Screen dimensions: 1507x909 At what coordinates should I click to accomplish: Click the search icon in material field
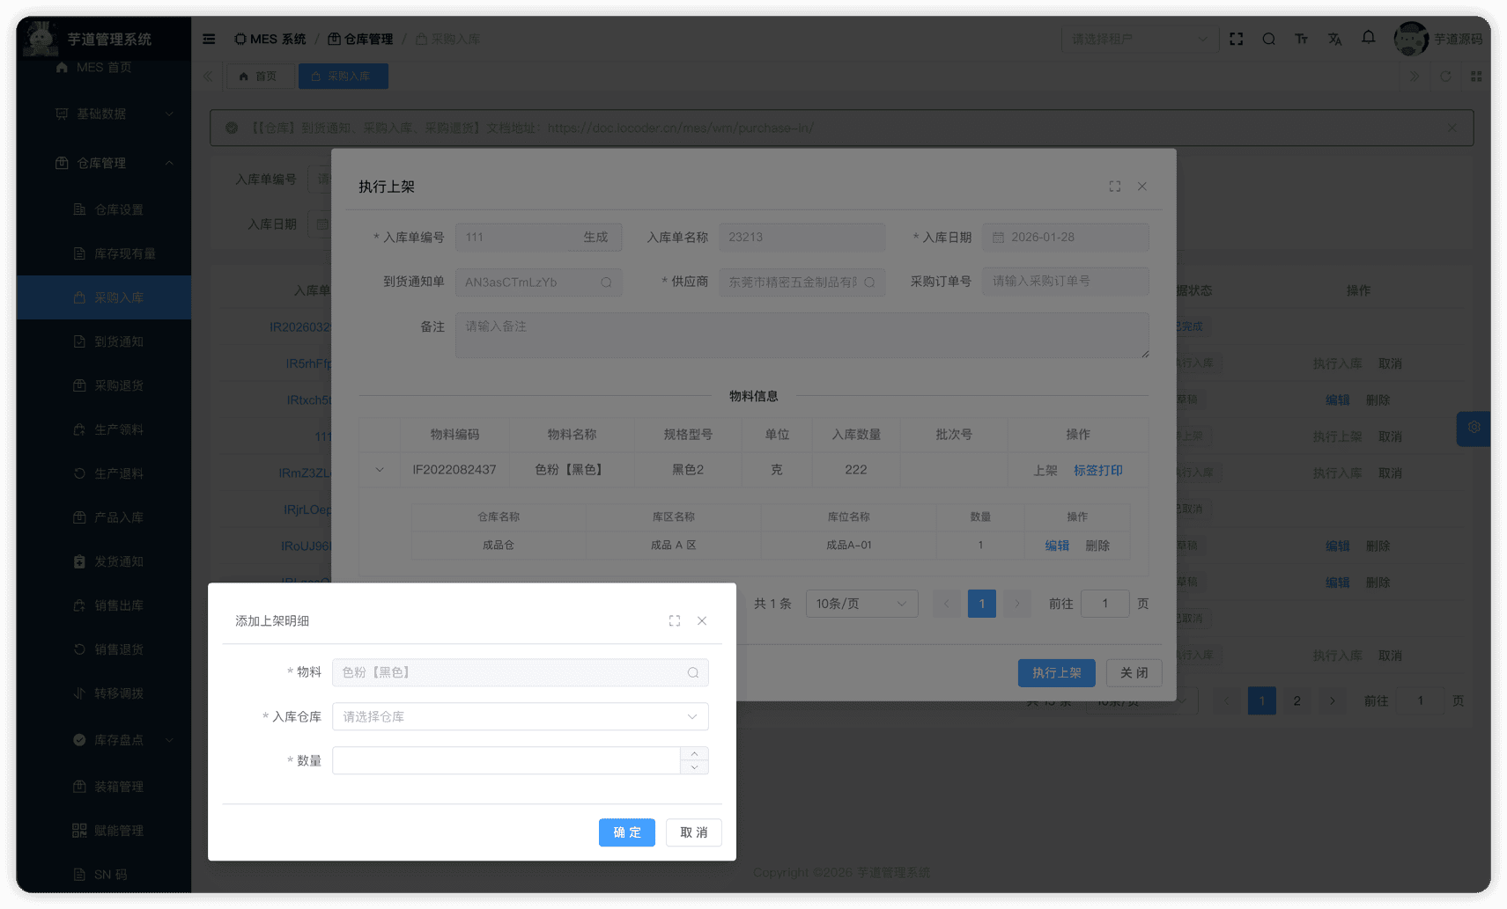[x=693, y=673]
